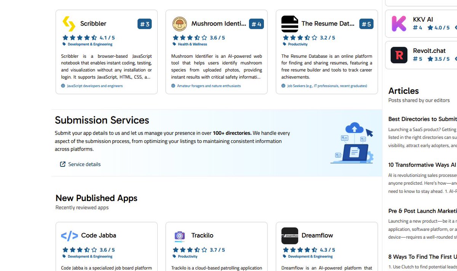Select Development & Engineering tag on Dreamflow
The height and width of the screenshot is (271, 457).
tap(310, 257)
